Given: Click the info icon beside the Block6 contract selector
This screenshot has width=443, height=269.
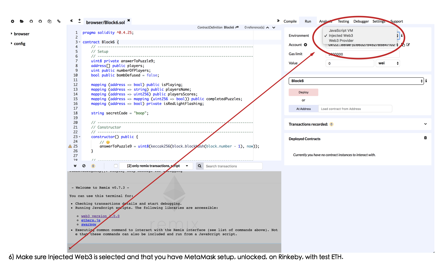Looking at the screenshot, I should coord(426,81).
